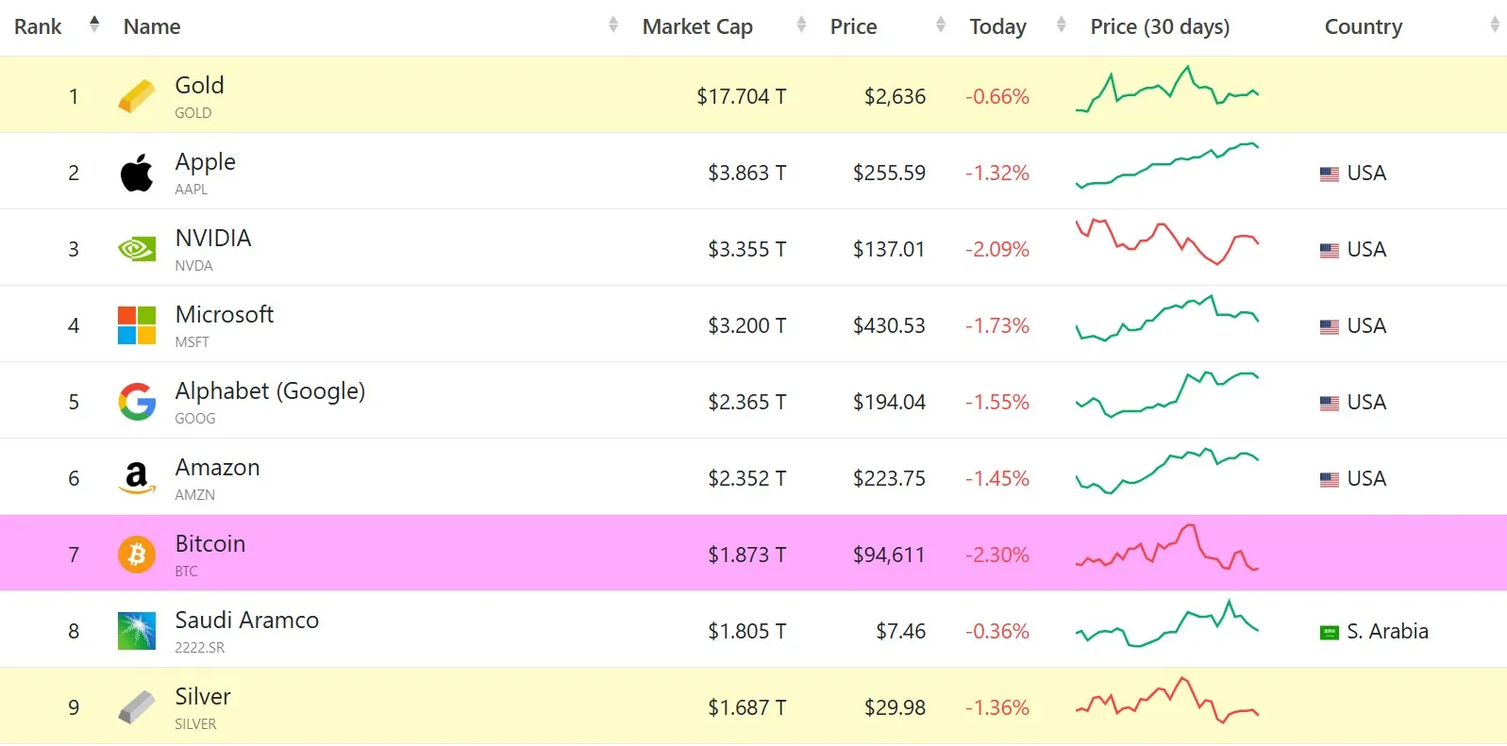Click the AMZN ticker symbol
Image resolution: width=1507 pixels, height=746 pixels.
[x=194, y=495]
